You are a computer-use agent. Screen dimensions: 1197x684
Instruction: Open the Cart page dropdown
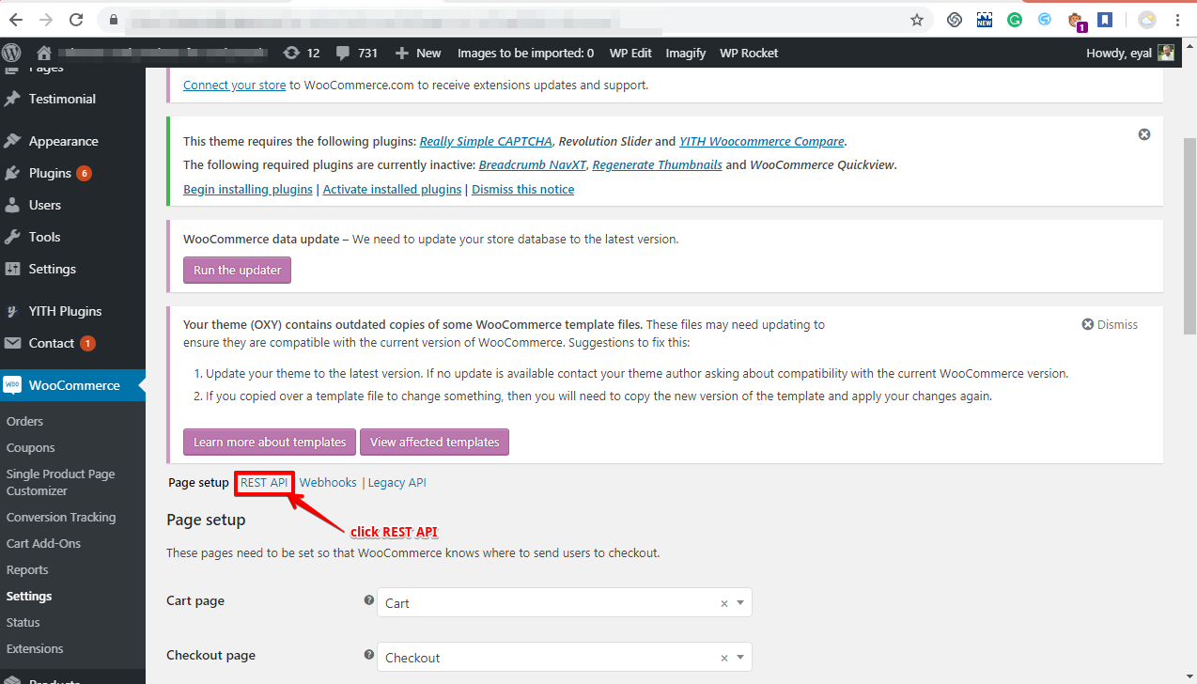[x=565, y=602]
